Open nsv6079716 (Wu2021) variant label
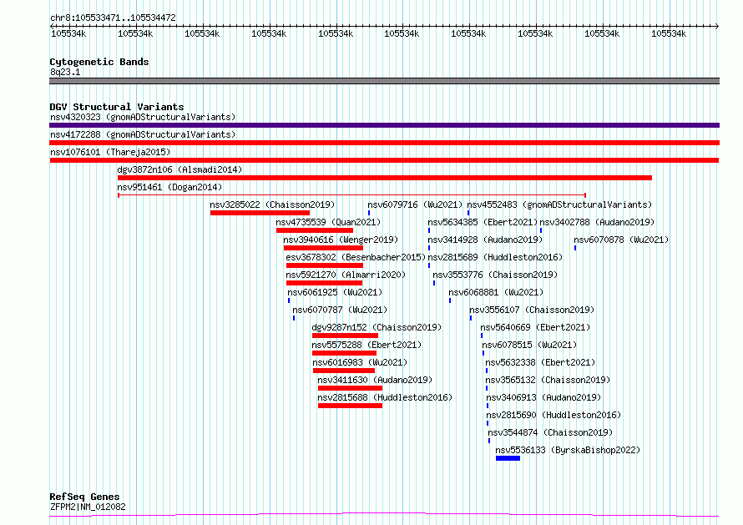743x525 pixels. [415, 204]
